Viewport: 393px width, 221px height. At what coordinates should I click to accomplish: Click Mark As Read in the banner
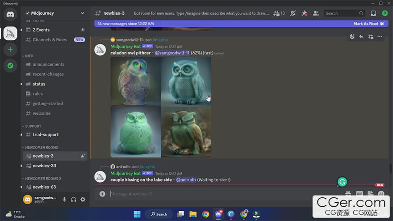pyautogui.click(x=368, y=24)
